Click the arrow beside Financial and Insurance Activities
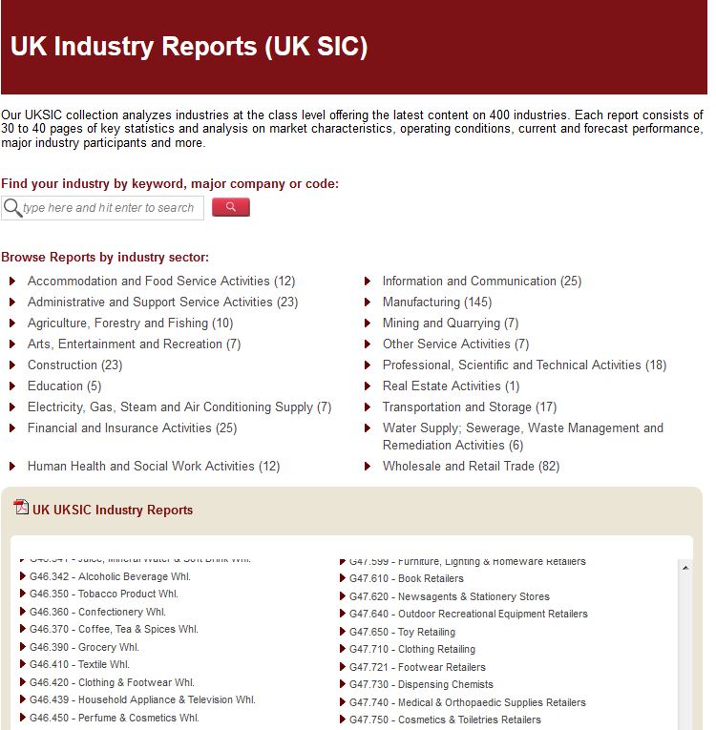This screenshot has height=730, width=716. 12,428
